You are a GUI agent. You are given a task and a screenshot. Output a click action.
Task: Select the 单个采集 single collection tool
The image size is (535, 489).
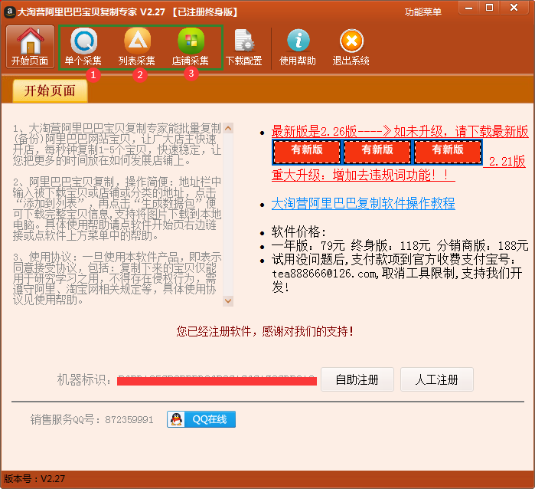(x=83, y=47)
